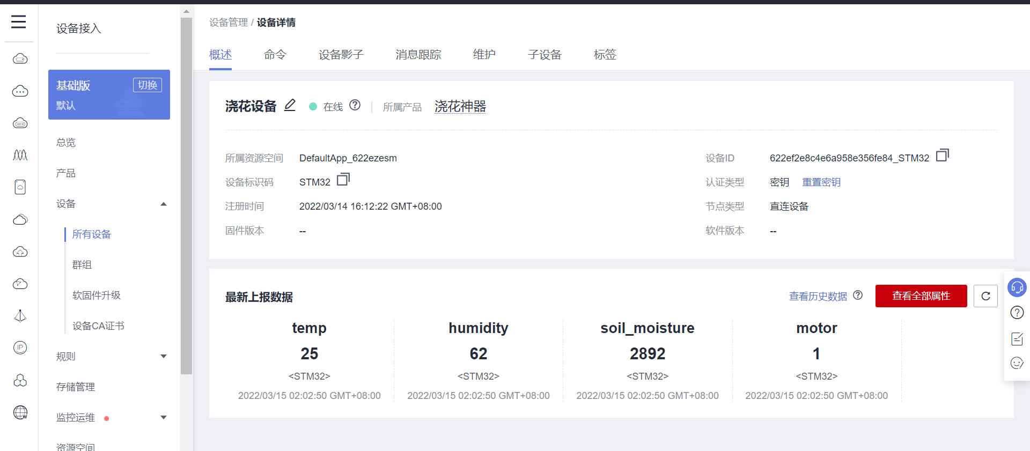Click the 重置密钥 link

pos(821,182)
